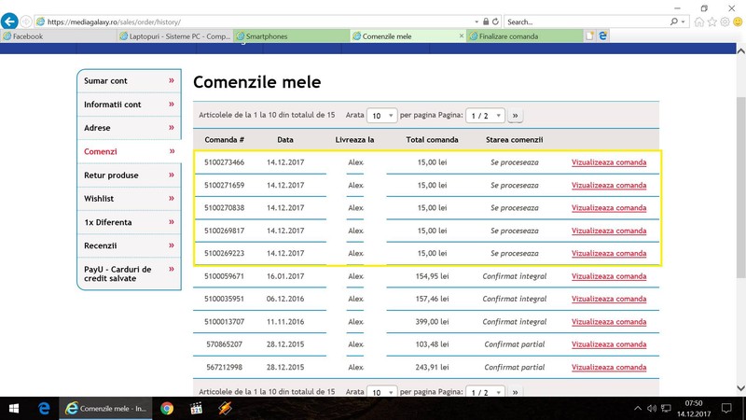View order 5100059671
Screen dimensions: 746x420
[609, 276]
